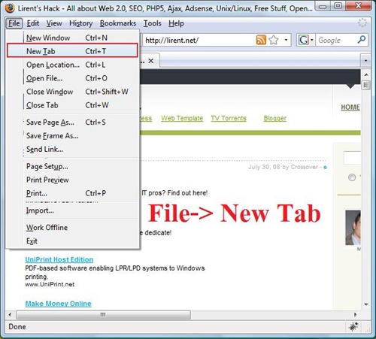
Task: Select New Tab from the File menu
Action: click(72, 51)
